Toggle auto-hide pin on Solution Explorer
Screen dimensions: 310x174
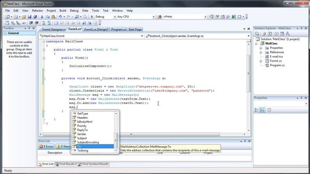(x=301, y=29)
